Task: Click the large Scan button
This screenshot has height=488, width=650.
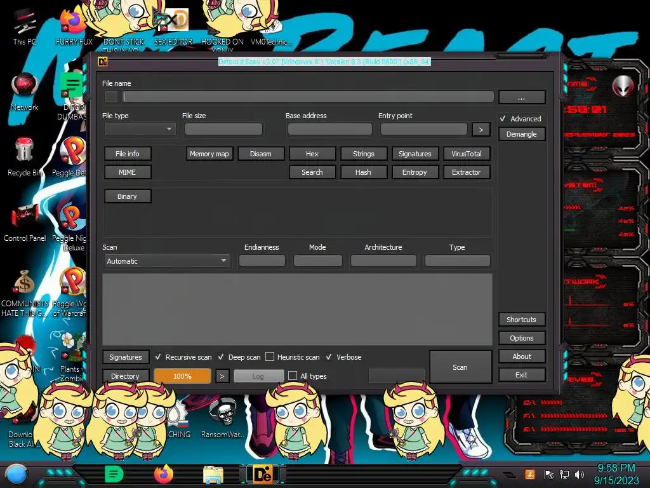Action: click(x=460, y=367)
